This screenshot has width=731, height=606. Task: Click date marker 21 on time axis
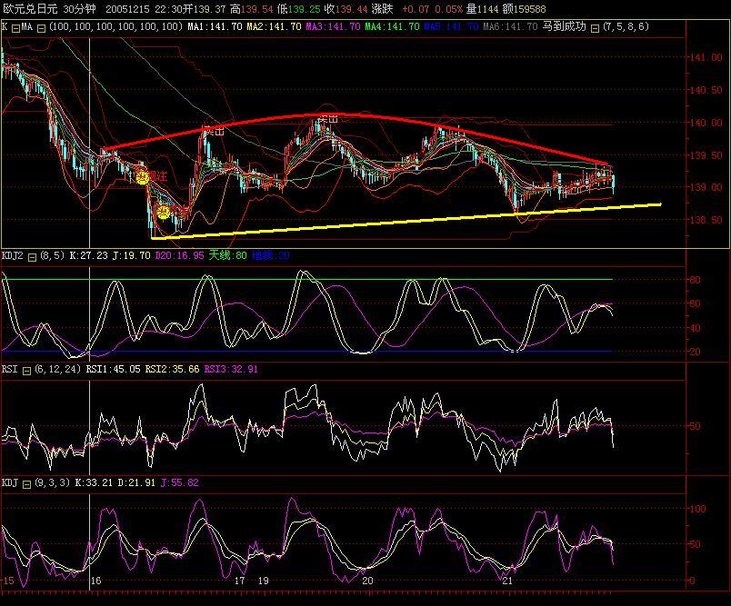point(507,581)
